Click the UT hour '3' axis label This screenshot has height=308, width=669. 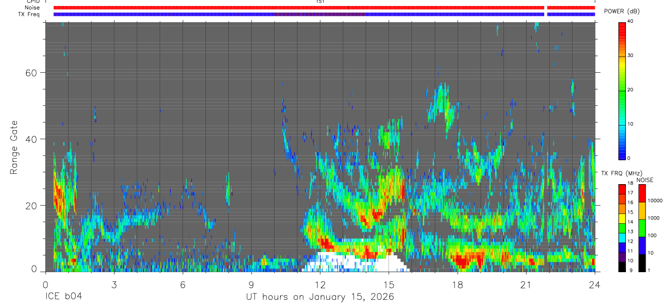[x=114, y=285]
